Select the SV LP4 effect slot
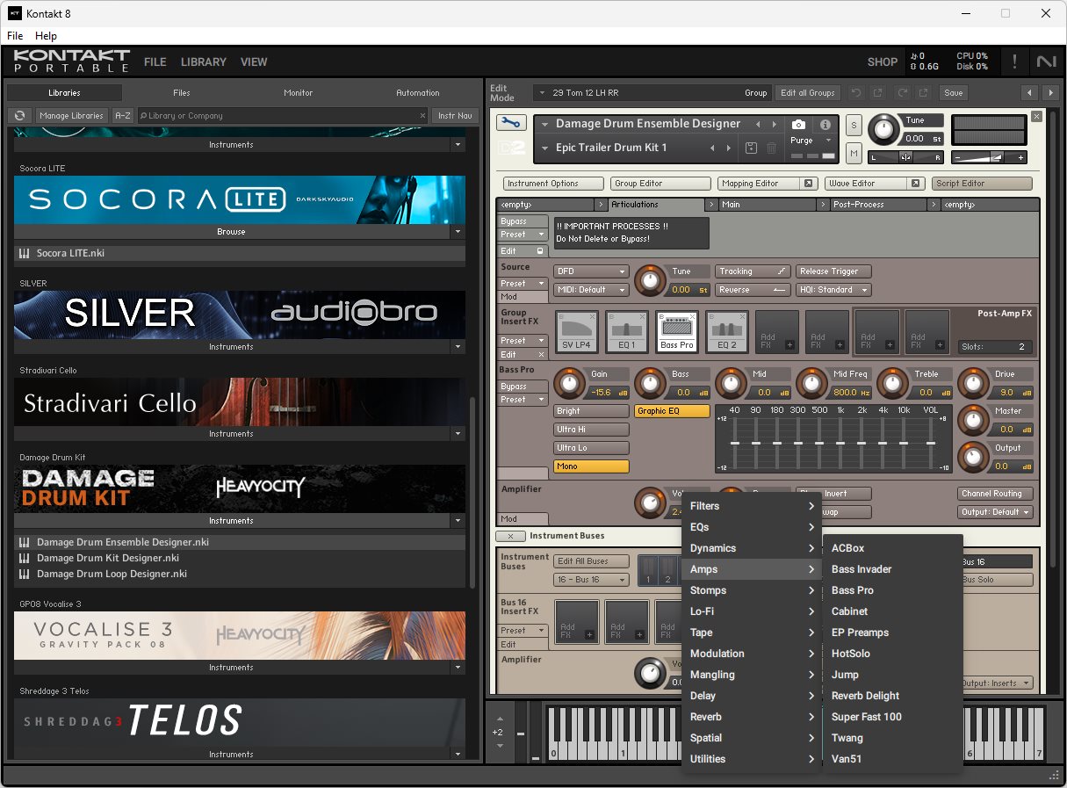The height and width of the screenshot is (788, 1067). click(578, 331)
